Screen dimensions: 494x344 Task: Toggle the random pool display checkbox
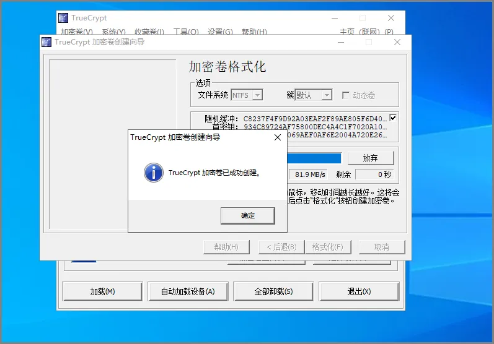click(393, 118)
